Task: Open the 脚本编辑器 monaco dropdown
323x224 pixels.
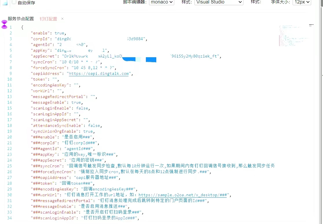Action: click(x=161, y=2)
